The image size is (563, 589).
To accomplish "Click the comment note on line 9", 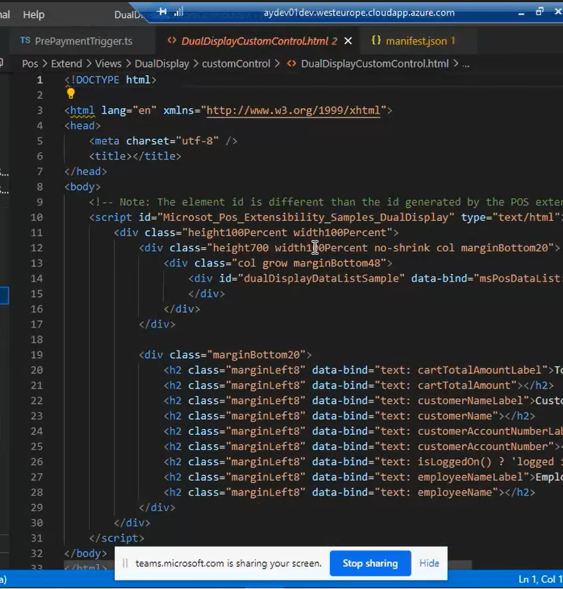I will point(326,202).
